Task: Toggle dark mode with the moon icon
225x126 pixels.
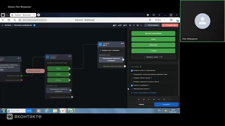Action: point(141,25)
